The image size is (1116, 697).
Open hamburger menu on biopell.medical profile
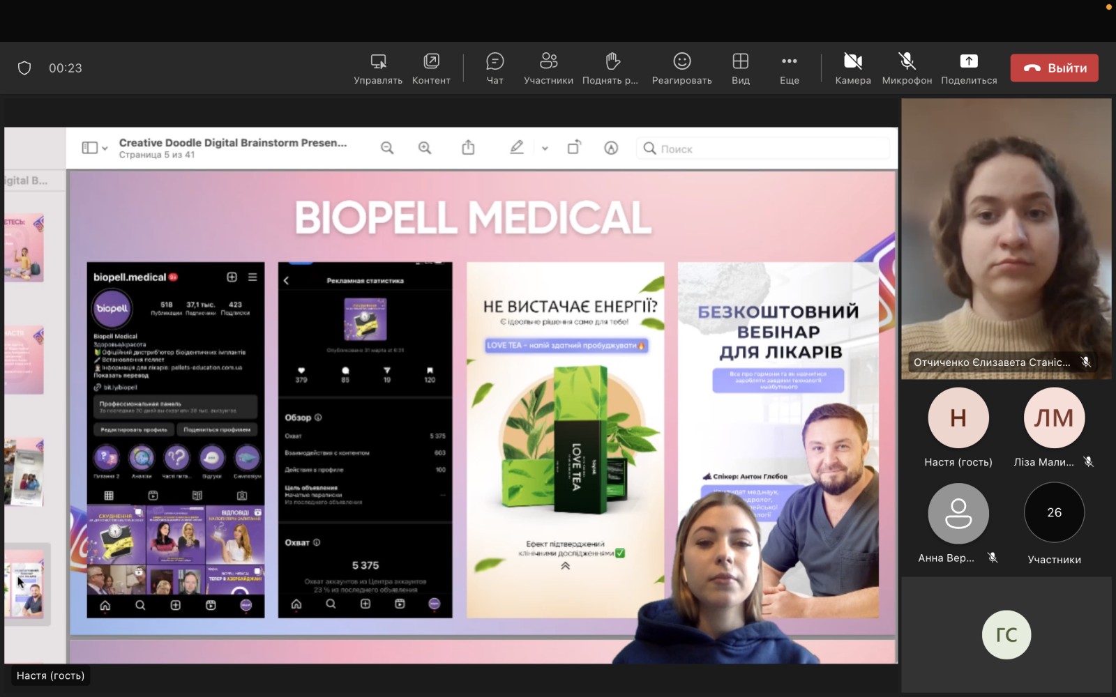tap(252, 277)
